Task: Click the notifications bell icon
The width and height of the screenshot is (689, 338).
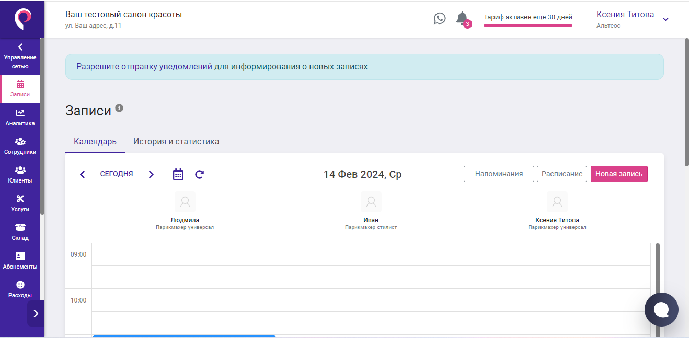Action: [x=462, y=18]
